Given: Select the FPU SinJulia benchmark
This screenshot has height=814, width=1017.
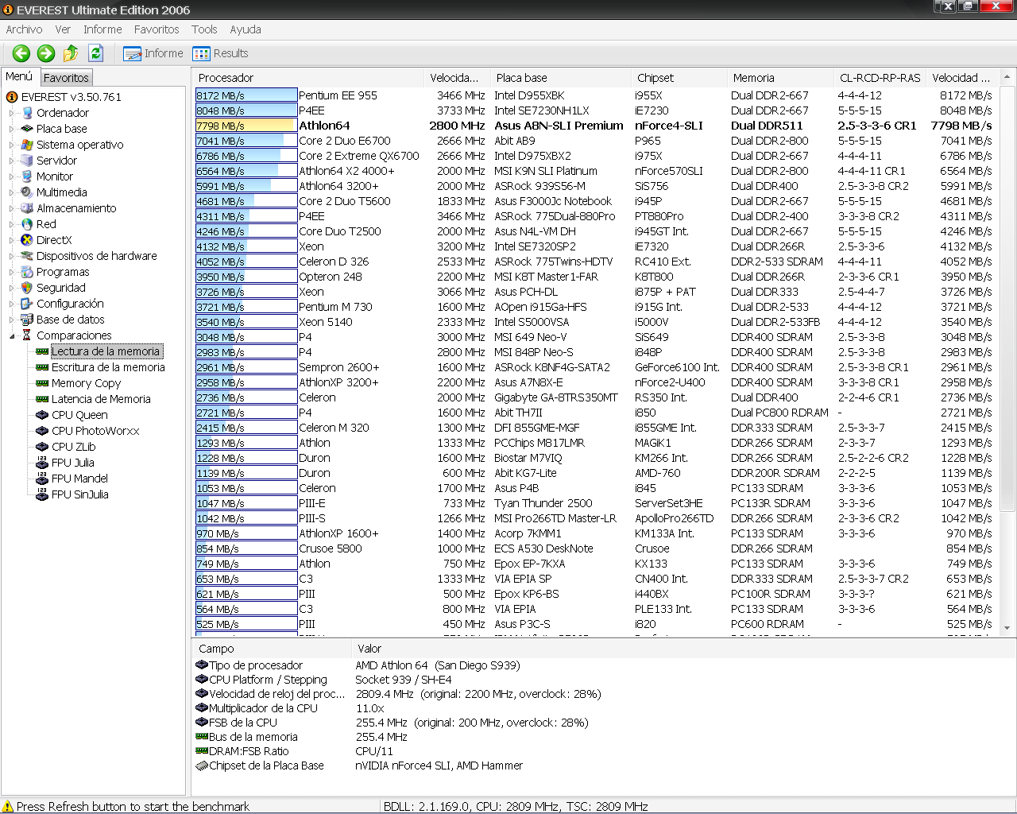Looking at the screenshot, I should point(79,494).
